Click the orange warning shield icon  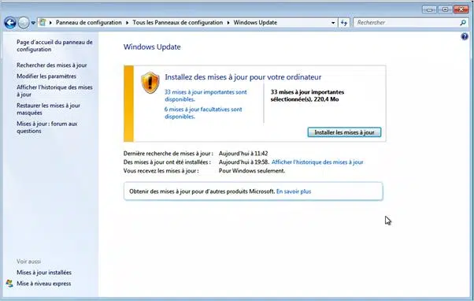[150, 83]
